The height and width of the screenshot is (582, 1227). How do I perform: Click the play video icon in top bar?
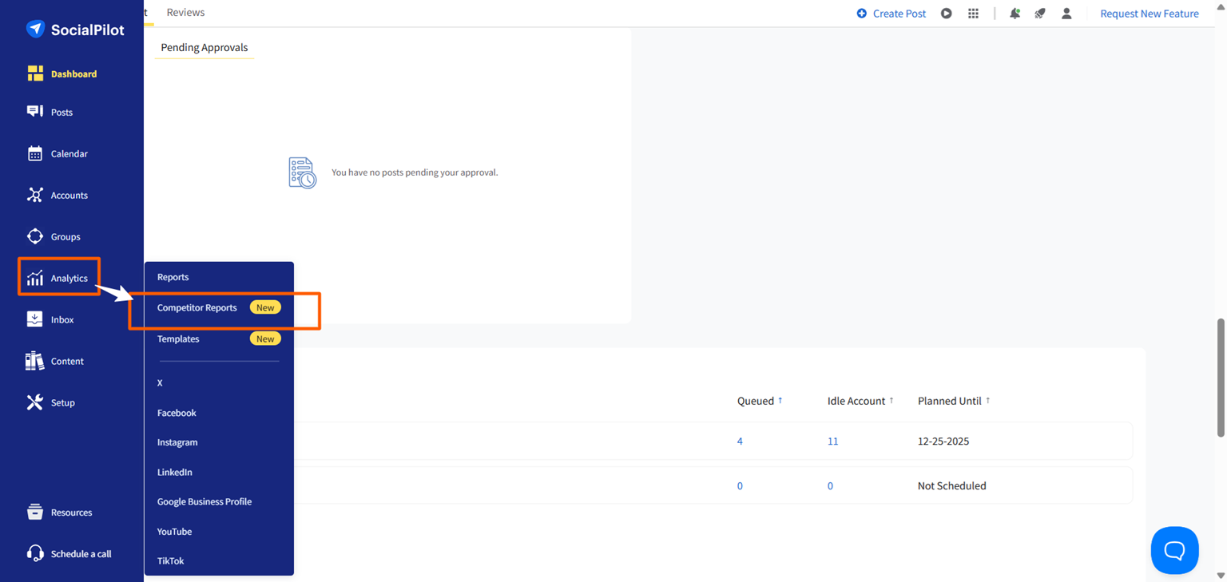(946, 14)
